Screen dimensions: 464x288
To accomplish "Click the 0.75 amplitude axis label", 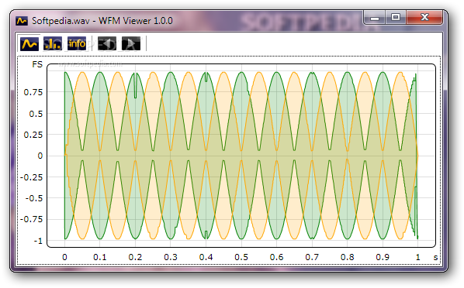I will click(x=33, y=92).
